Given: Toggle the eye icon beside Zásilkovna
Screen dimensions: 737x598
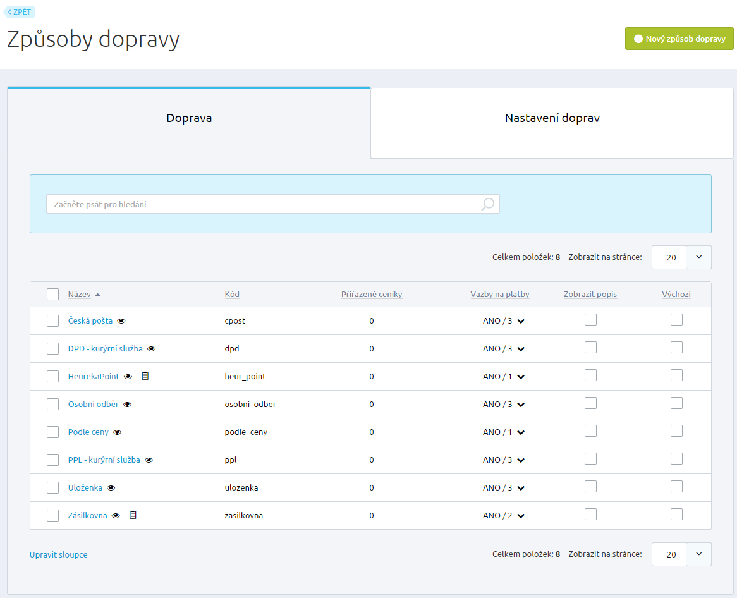Looking at the screenshot, I should (x=116, y=515).
